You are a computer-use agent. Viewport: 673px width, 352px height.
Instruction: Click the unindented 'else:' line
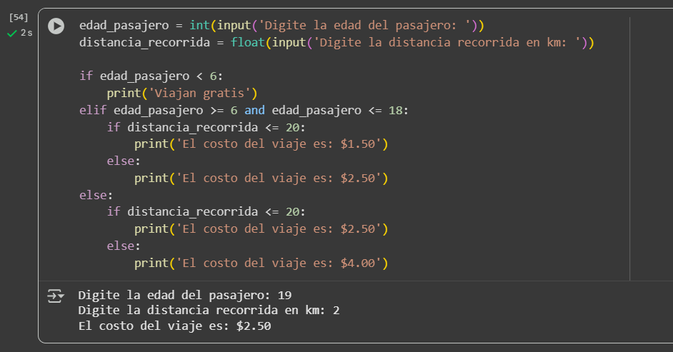96,195
